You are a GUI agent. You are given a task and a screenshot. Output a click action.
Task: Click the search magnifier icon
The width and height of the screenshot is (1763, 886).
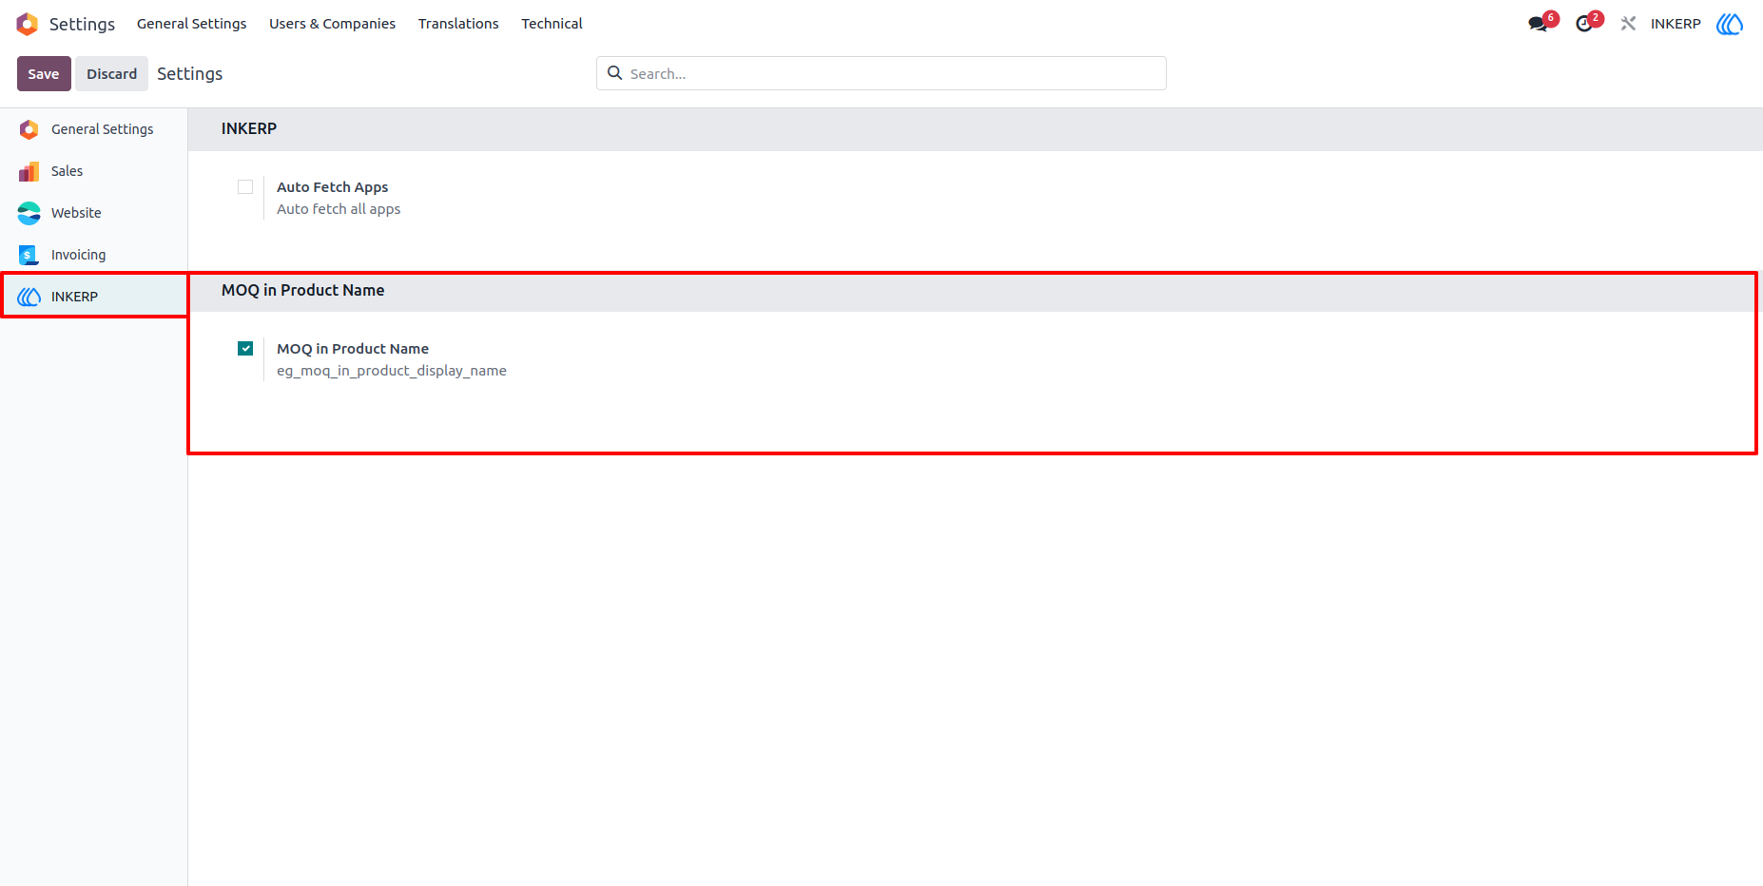point(615,73)
